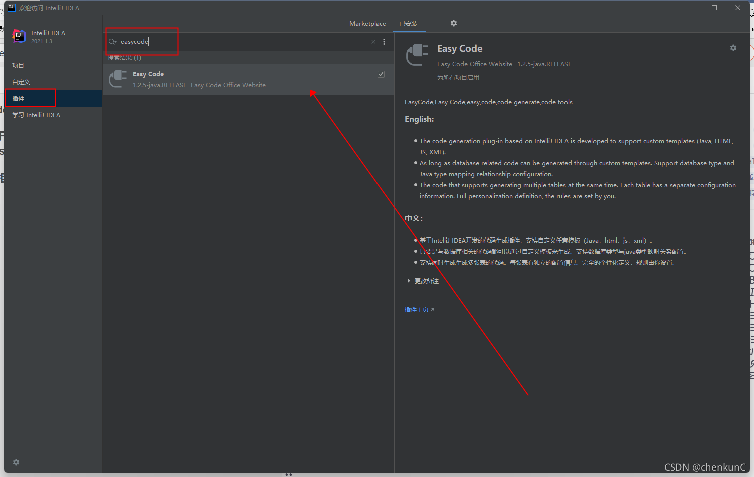
Task: Close the IntelliJ IDEA welcome window
Action: tap(738, 8)
